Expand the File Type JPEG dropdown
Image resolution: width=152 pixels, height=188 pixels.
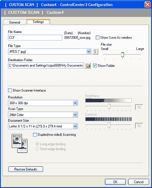(x=88, y=52)
